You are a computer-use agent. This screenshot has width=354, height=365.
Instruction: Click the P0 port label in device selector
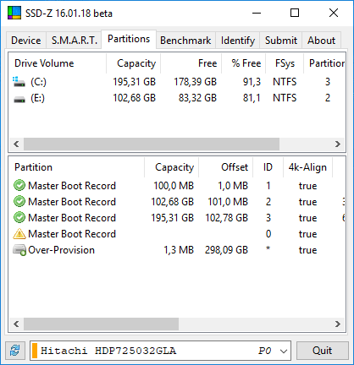tap(264, 351)
